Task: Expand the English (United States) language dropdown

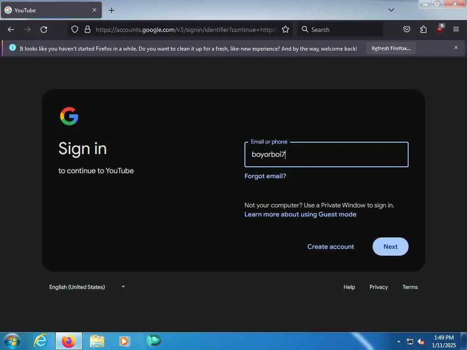Action: pyautogui.click(x=87, y=287)
